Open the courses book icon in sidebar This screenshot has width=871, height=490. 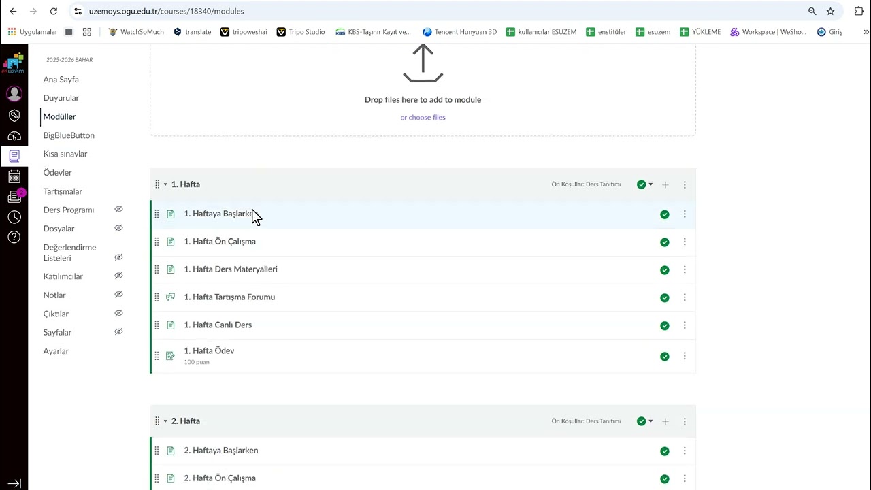point(14,156)
